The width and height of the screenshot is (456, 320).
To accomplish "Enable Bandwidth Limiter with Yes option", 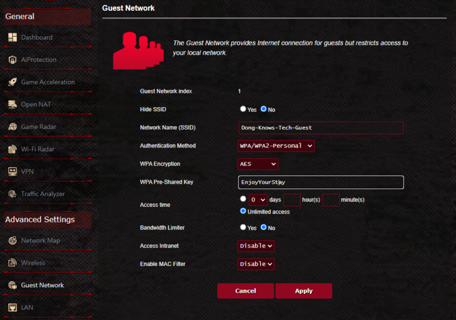I will click(x=243, y=227).
